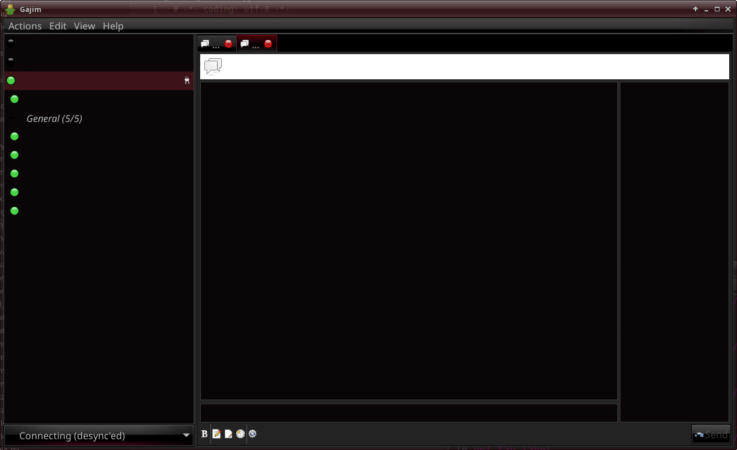The width and height of the screenshot is (737, 450).
Task: Open the Actions menu
Action: click(25, 26)
